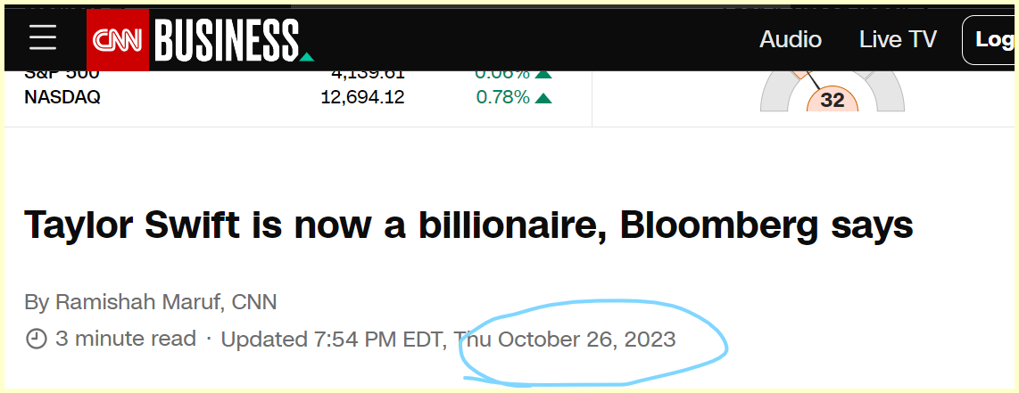Image resolution: width=1019 pixels, height=393 pixels.
Task: Click the green up arrow beside 0.06%
Action: tap(543, 74)
